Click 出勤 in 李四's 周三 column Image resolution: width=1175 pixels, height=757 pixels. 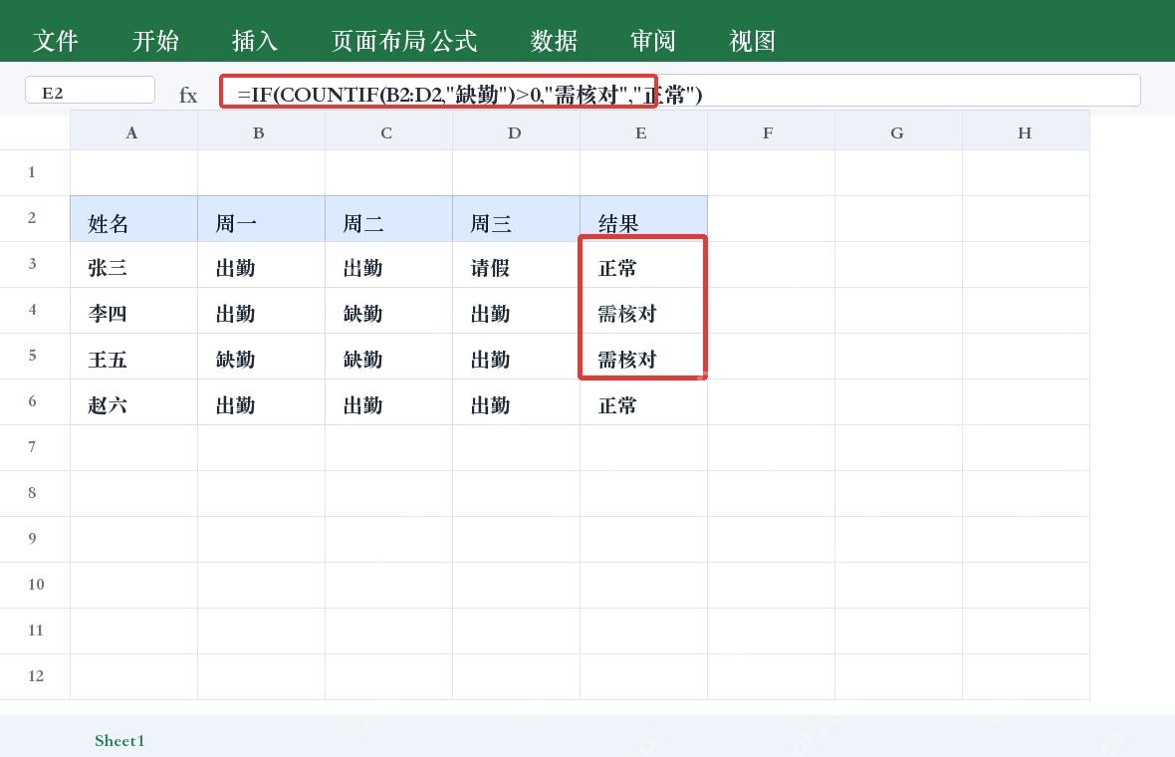tap(517, 311)
